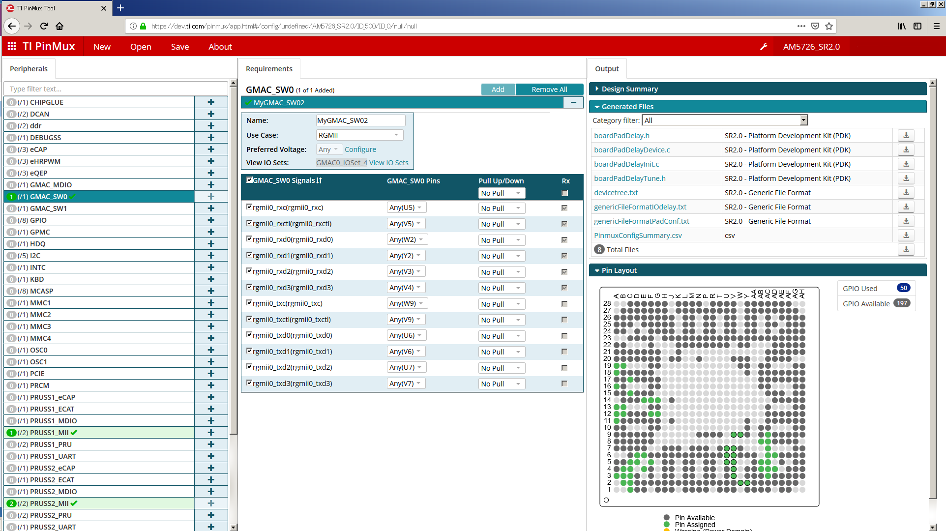Toggle Rx checkbox for rgmii0_rxctl row
Viewport: 946px width, 531px height.
[564, 224]
